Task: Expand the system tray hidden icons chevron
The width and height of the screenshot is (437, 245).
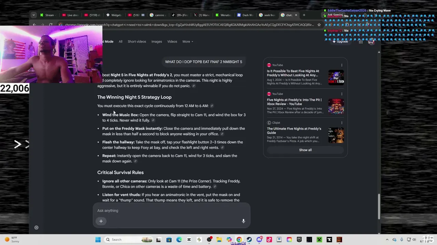Action: tap(387, 240)
